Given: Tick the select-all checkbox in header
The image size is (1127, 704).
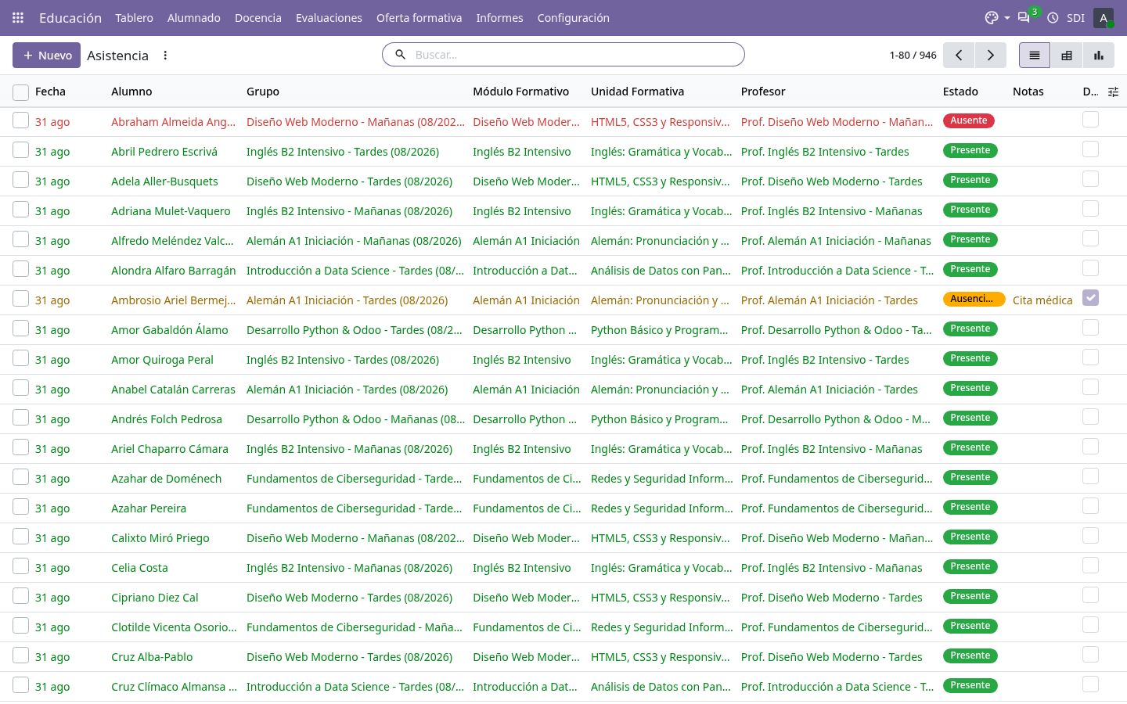Looking at the screenshot, I should (x=21, y=92).
